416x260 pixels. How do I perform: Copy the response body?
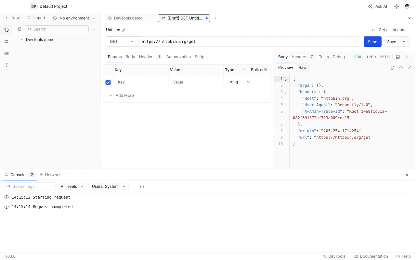point(393,68)
